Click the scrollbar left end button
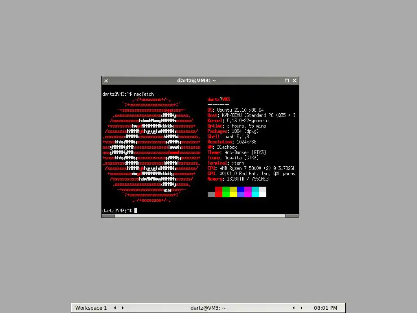This screenshot has width=417, height=313. (x=108, y=216)
